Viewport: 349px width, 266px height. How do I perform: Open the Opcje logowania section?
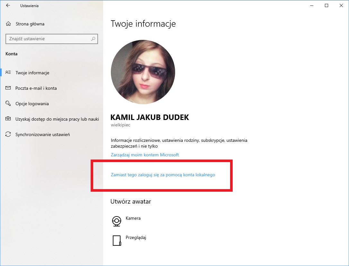pos(32,103)
